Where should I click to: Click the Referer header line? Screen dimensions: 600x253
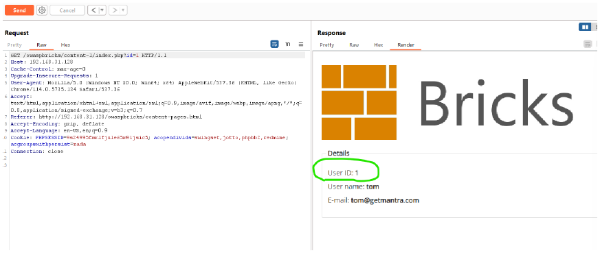(107, 117)
